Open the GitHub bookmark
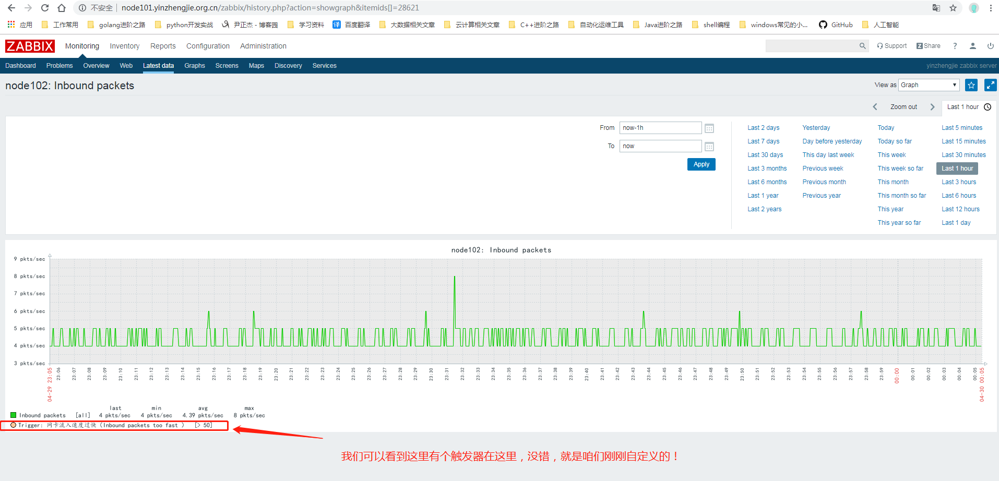999x481 pixels. [836, 25]
